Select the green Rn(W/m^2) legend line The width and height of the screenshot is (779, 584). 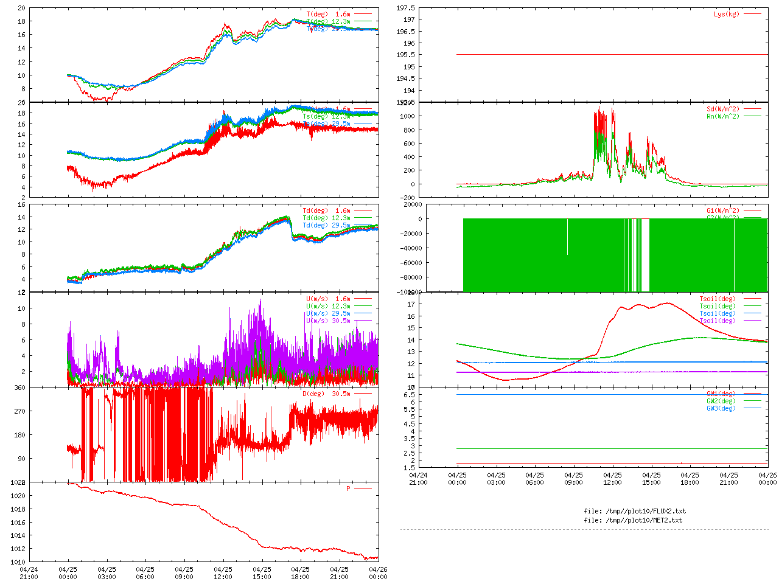(x=752, y=116)
